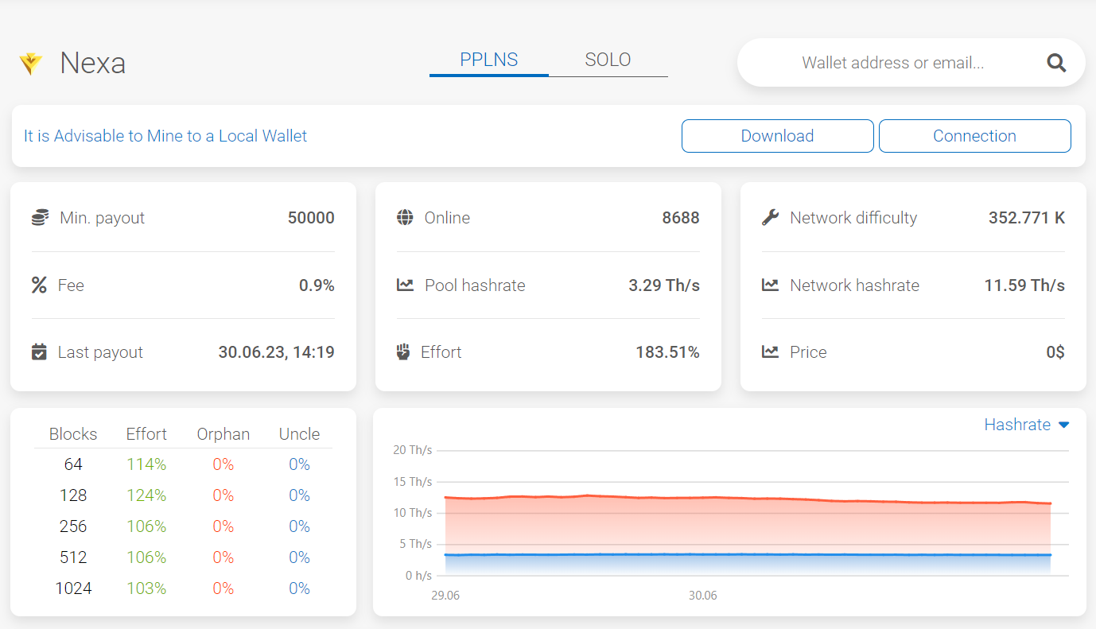Click the Nexa logo icon

[32, 63]
